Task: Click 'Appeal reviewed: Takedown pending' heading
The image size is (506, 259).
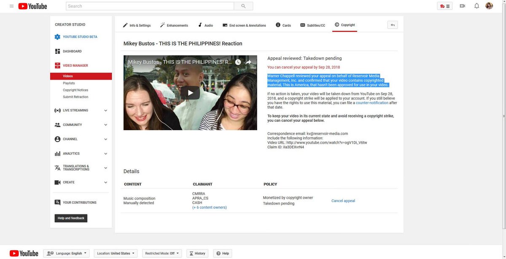Action: (x=304, y=58)
